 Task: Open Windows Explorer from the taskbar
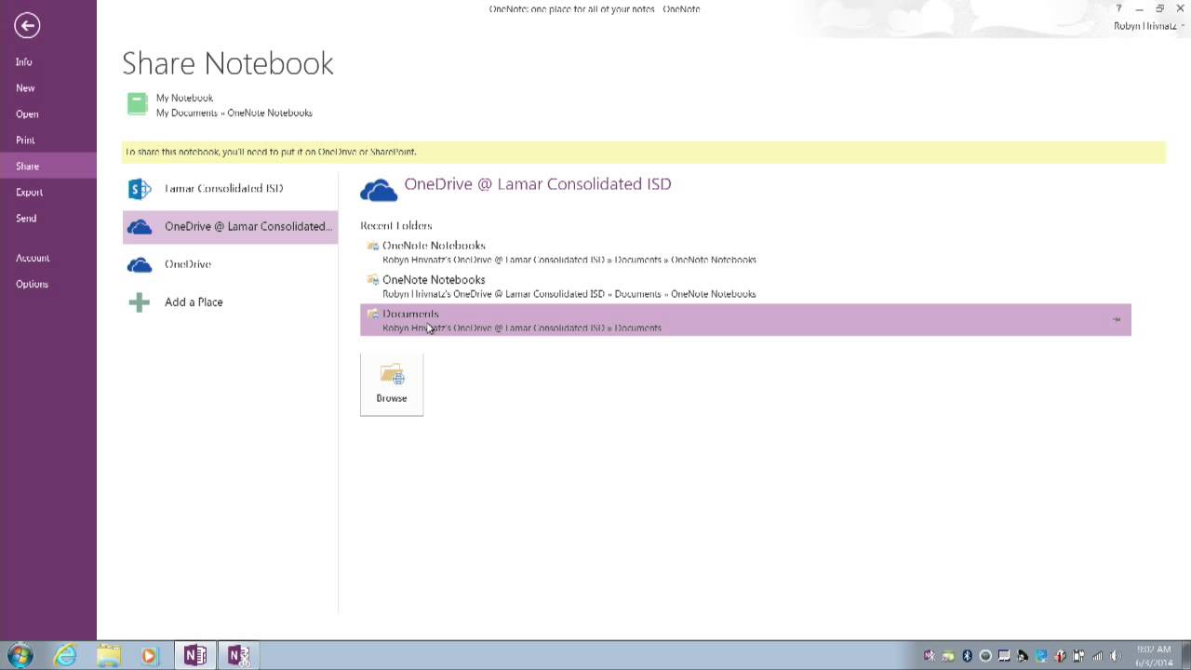coord(108,656)
